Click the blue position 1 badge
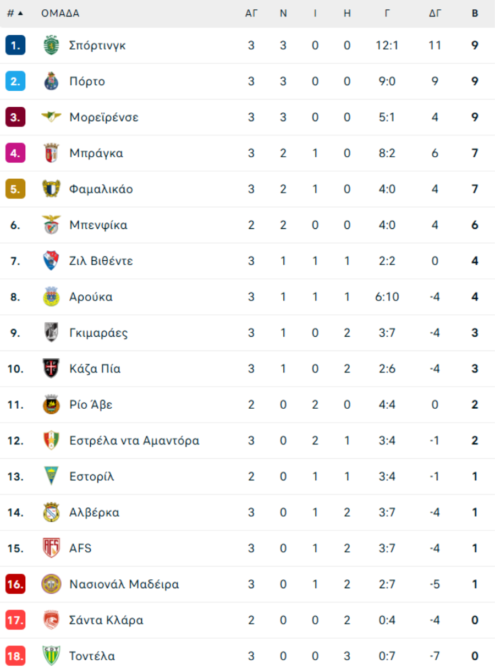 point(15,45)
